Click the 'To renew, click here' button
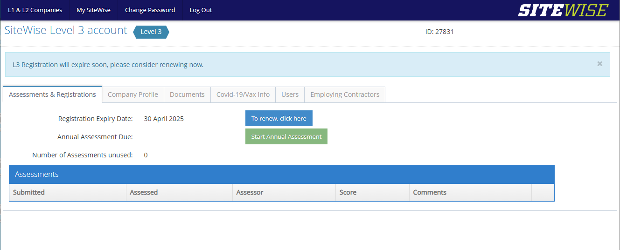Screen dimensions: 620x250 279,118
